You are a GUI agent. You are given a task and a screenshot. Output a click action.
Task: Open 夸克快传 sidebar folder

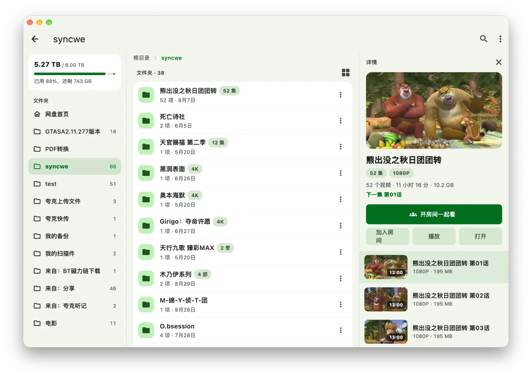74,219
